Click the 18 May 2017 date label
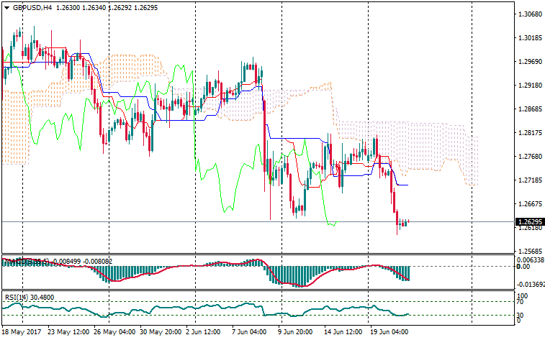This screenshot has height=340, width=545. (x=20, y=333)
